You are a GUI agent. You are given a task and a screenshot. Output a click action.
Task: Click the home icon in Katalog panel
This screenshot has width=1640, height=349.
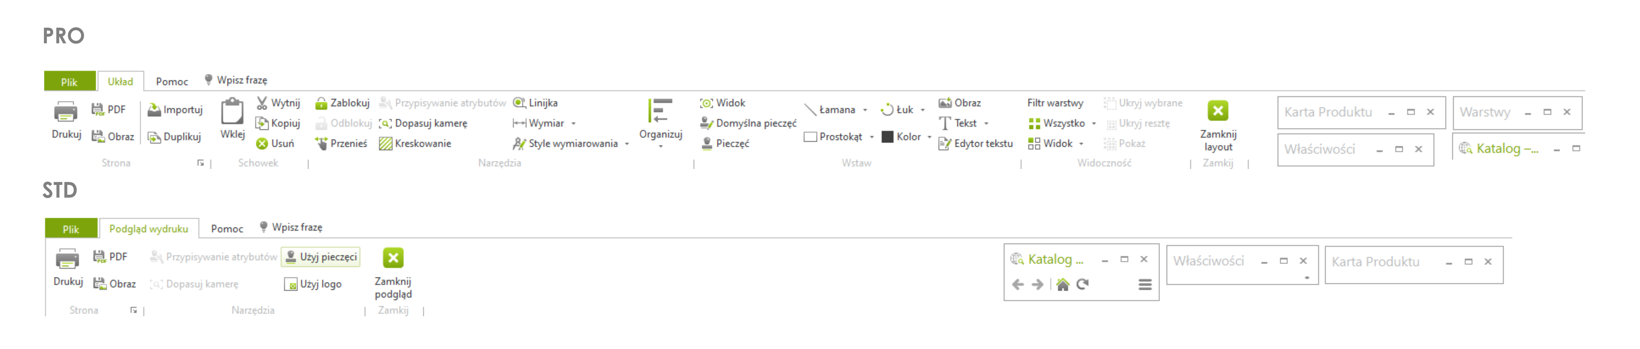[1063, 284]
